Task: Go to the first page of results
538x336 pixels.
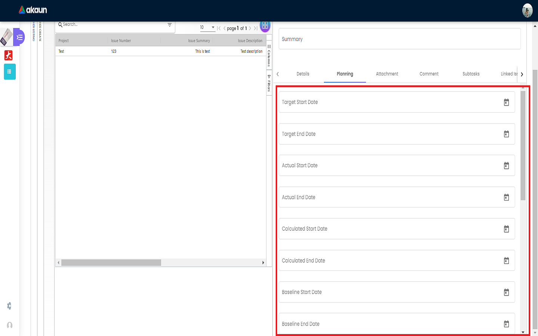Action: point(219,28)
